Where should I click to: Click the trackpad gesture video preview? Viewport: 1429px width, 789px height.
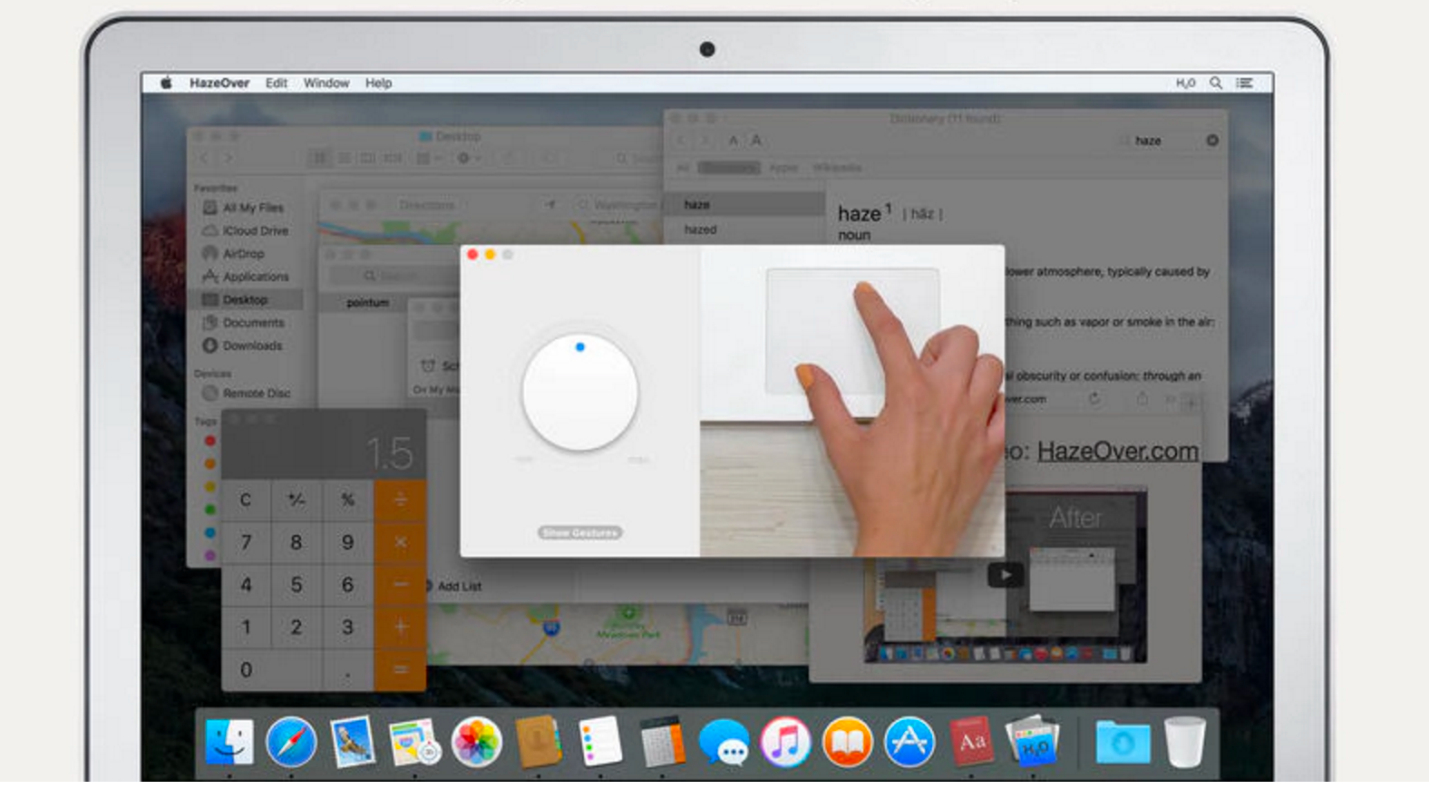click(x=852, y=401)
